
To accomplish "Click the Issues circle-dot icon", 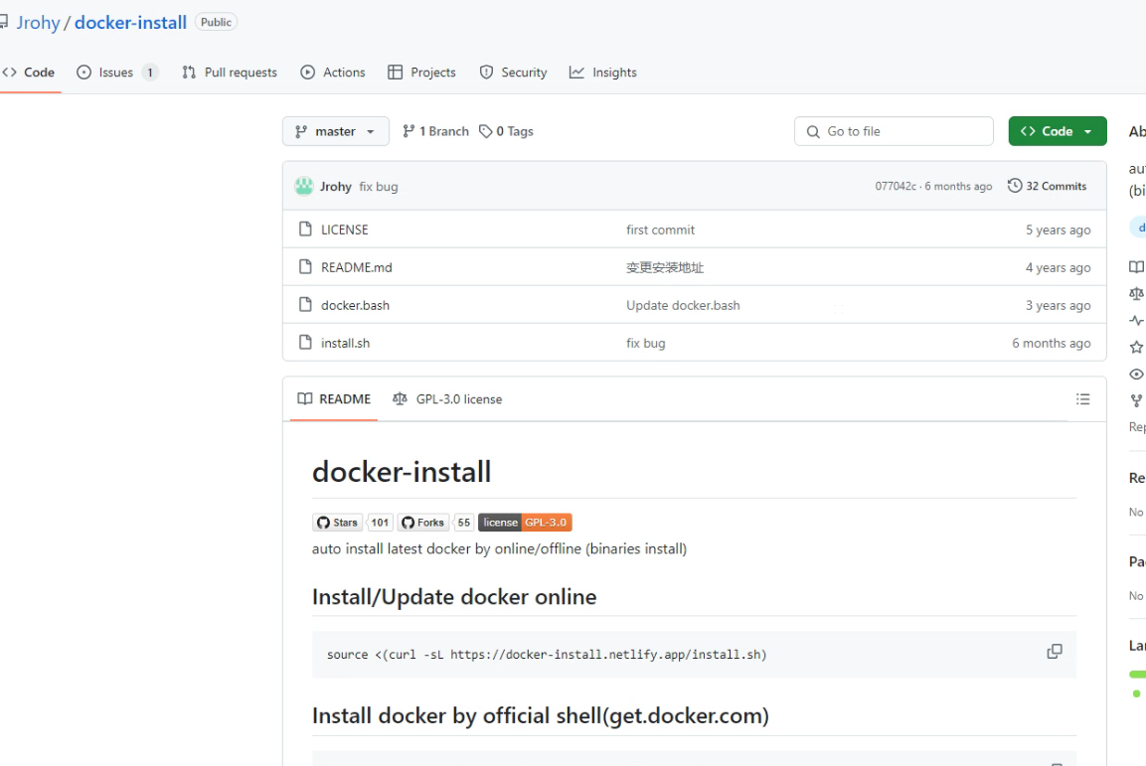I will pos(84,73).
